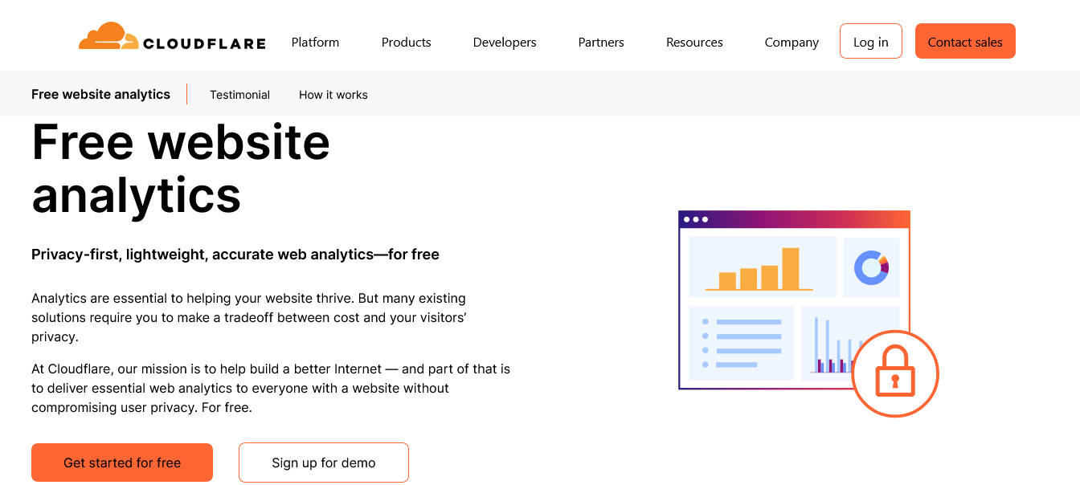Open the Resources menu
The width and height of the screenshot is (1080, 485).
pos(694,43)
